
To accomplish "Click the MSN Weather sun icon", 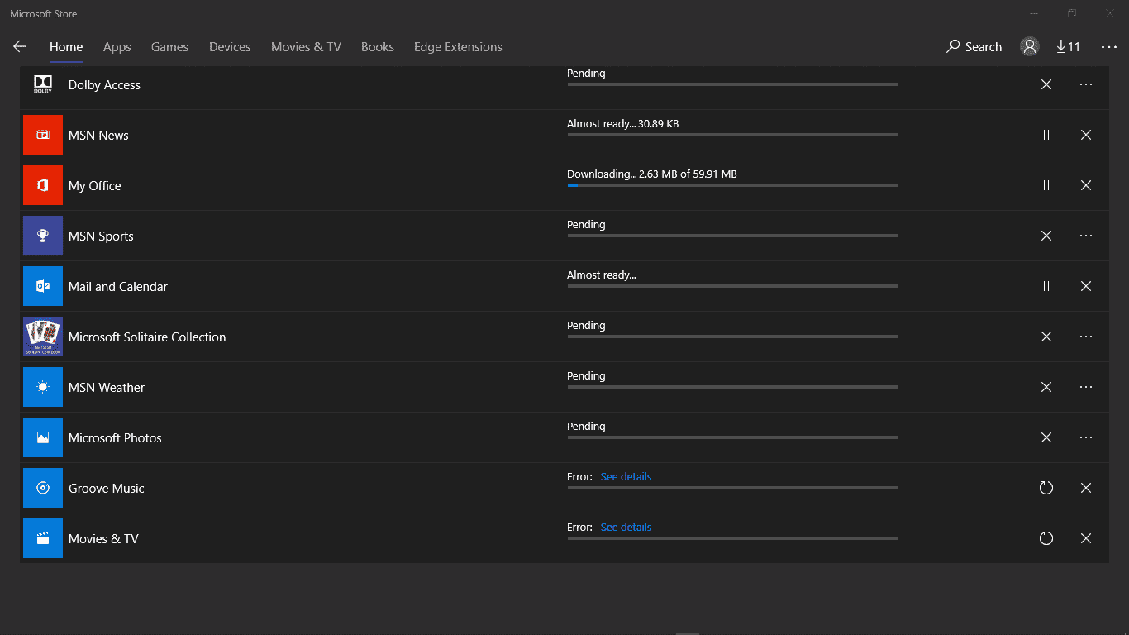I will pos(43,387).
